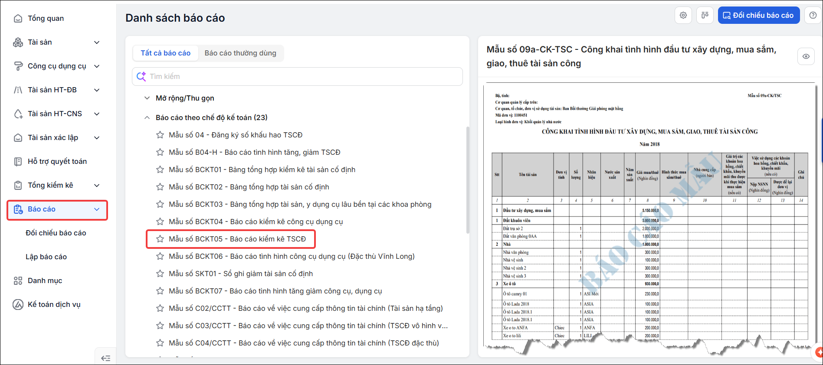Star the Mẫu số C03/CCTT report
Viewport: 823px width, 365px height.
click(x=160, y=326)
